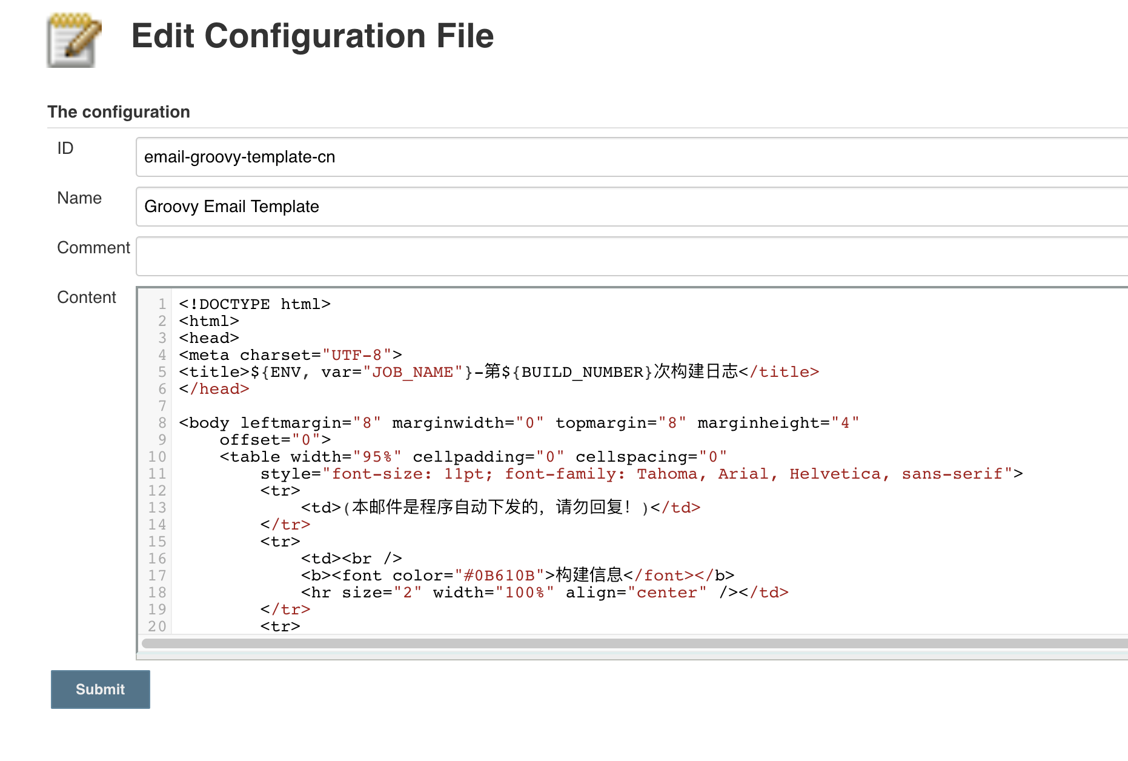Click the font-size style attribute line
This screenshot has height=761, width=1128.
click(x=641, y=474)
